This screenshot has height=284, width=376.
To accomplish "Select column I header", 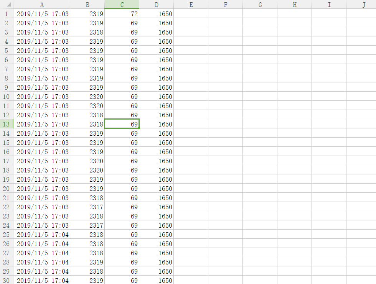I will 329,5.
